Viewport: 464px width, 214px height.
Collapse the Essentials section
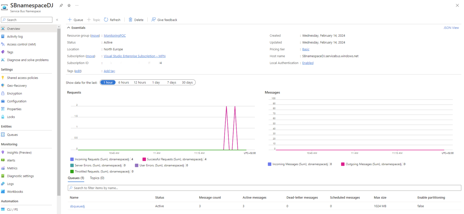(x=68, y=27)
